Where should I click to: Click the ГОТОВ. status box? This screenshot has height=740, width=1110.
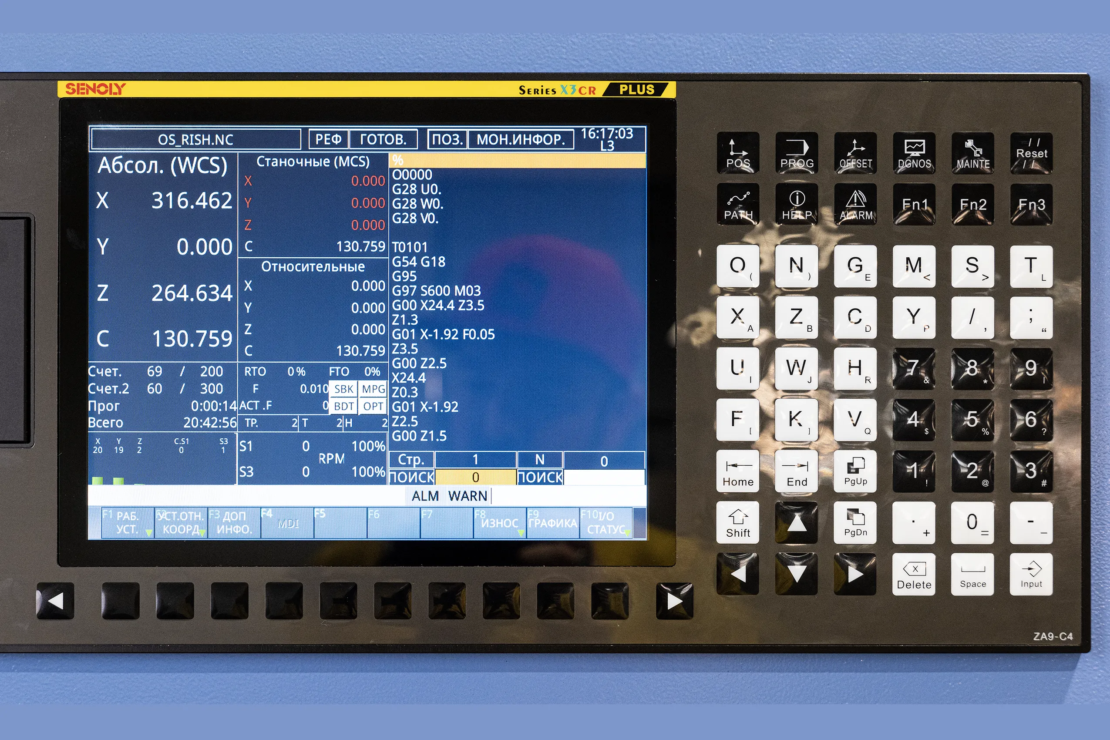[383, 139]
